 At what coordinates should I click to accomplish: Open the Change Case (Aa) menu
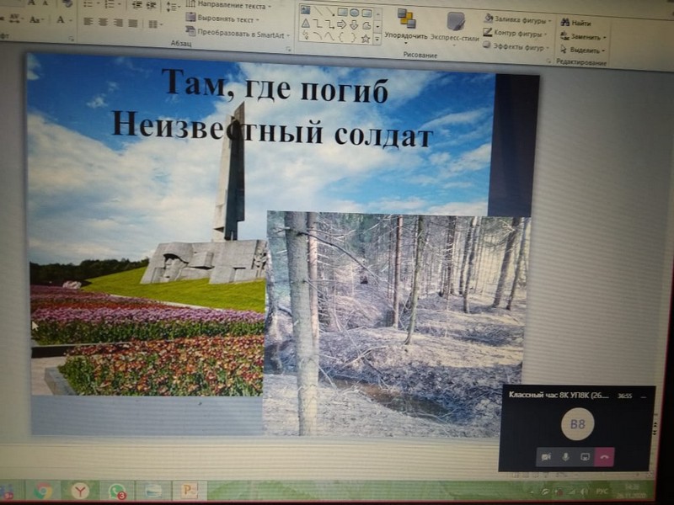coord(36,19)
